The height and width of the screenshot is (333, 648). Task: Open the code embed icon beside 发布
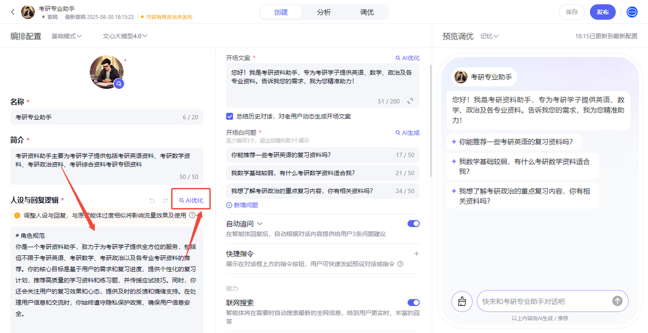[x=632, y=12]
